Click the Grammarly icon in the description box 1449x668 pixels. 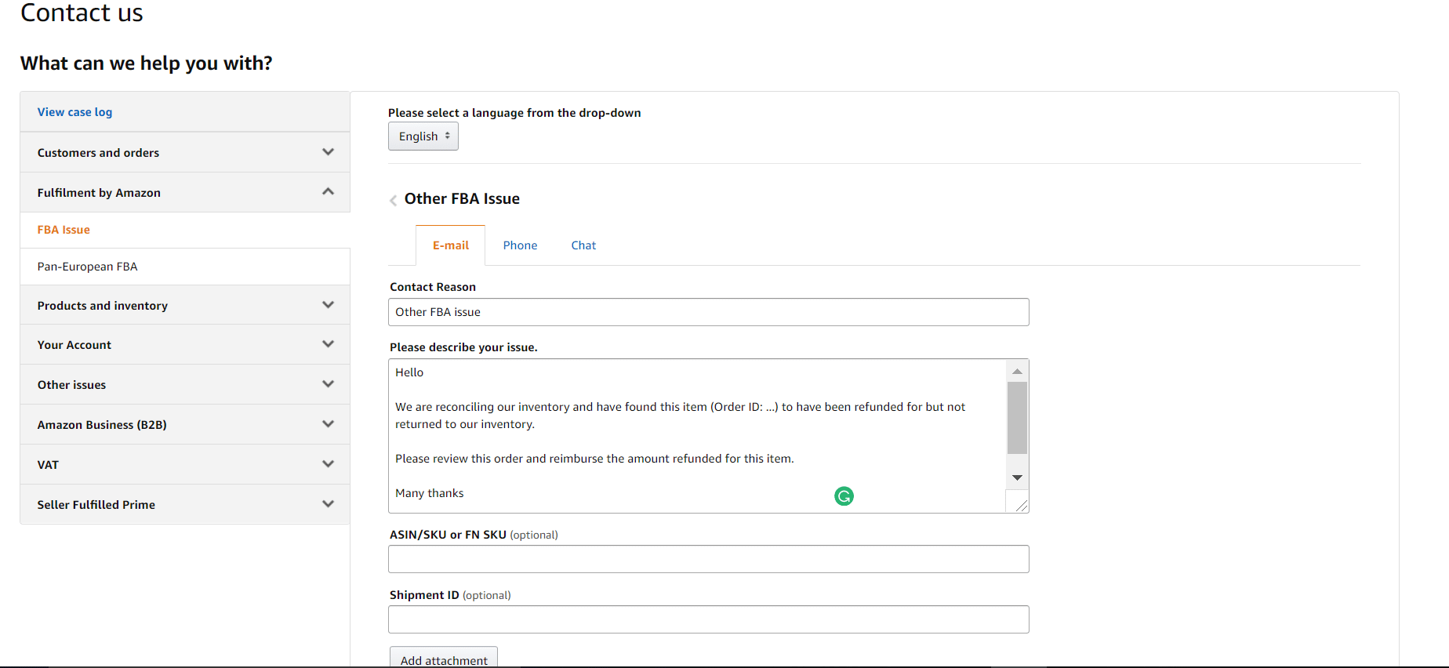click(x=844, y=496)
